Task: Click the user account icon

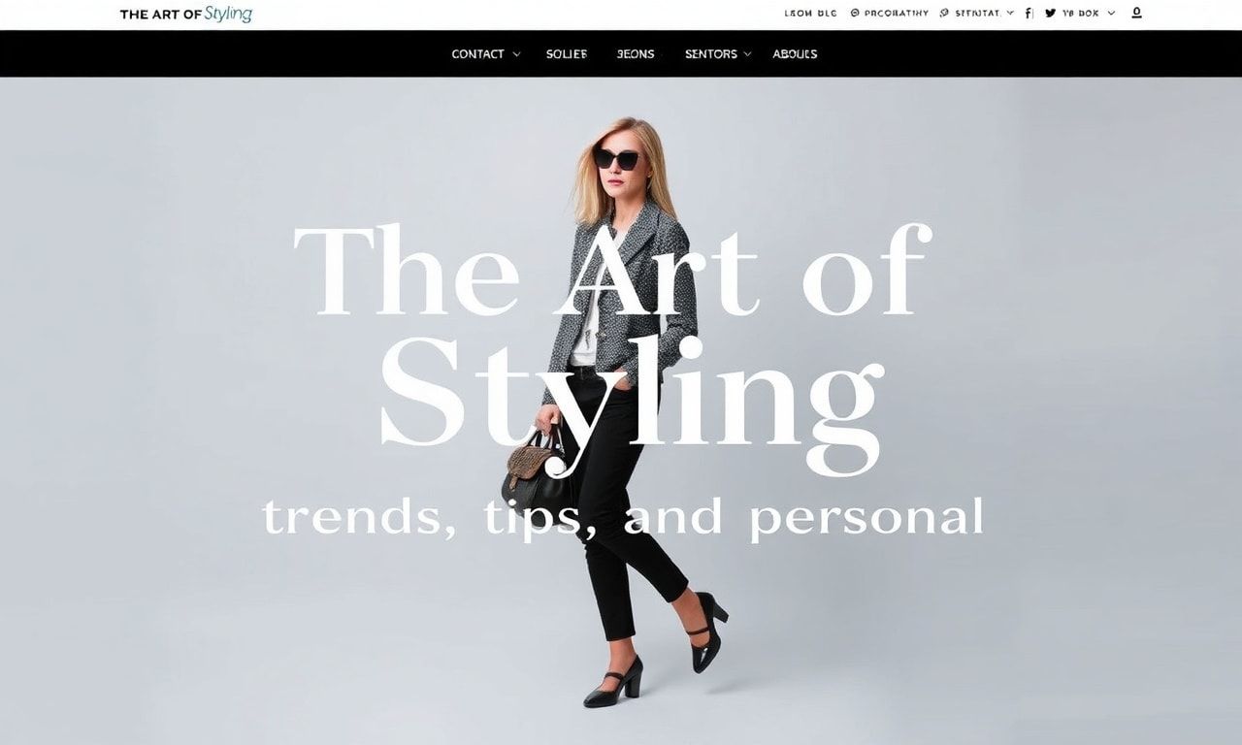Action: (1136, 14)
